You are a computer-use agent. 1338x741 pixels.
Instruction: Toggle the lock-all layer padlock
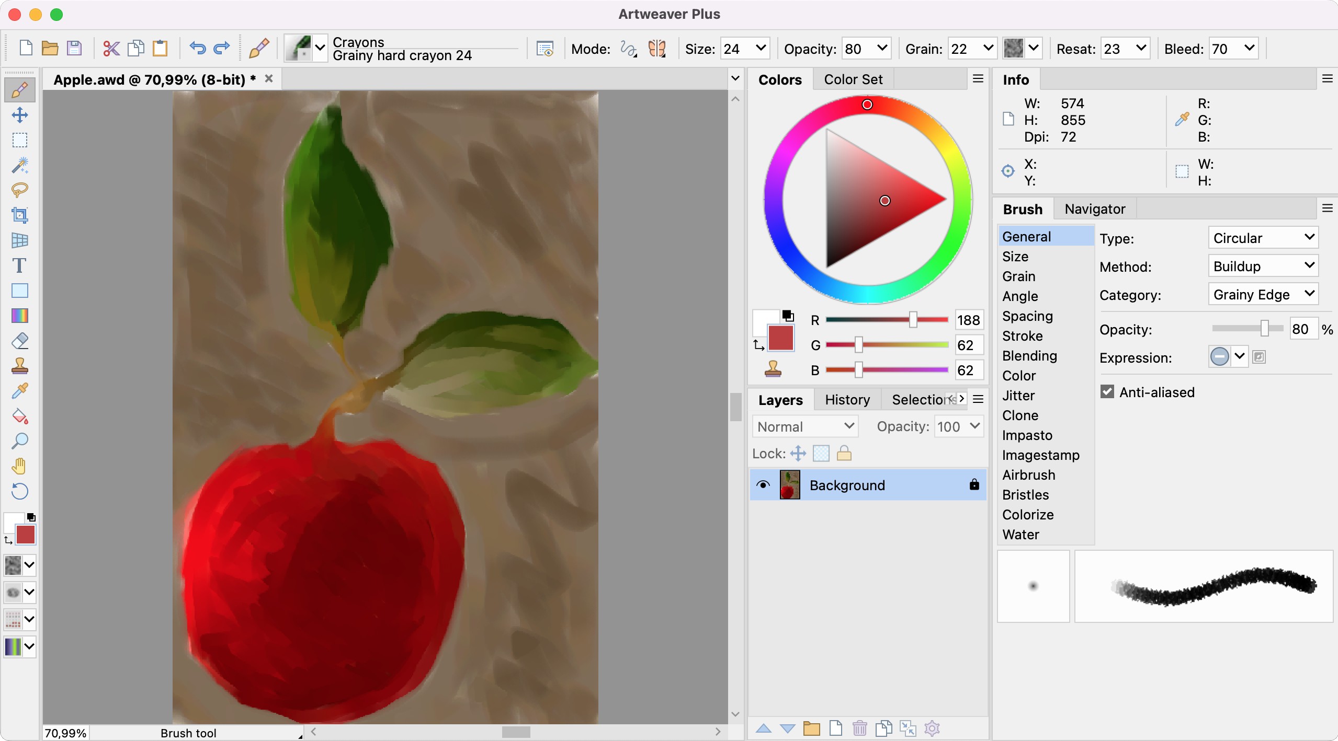(844, 453)
